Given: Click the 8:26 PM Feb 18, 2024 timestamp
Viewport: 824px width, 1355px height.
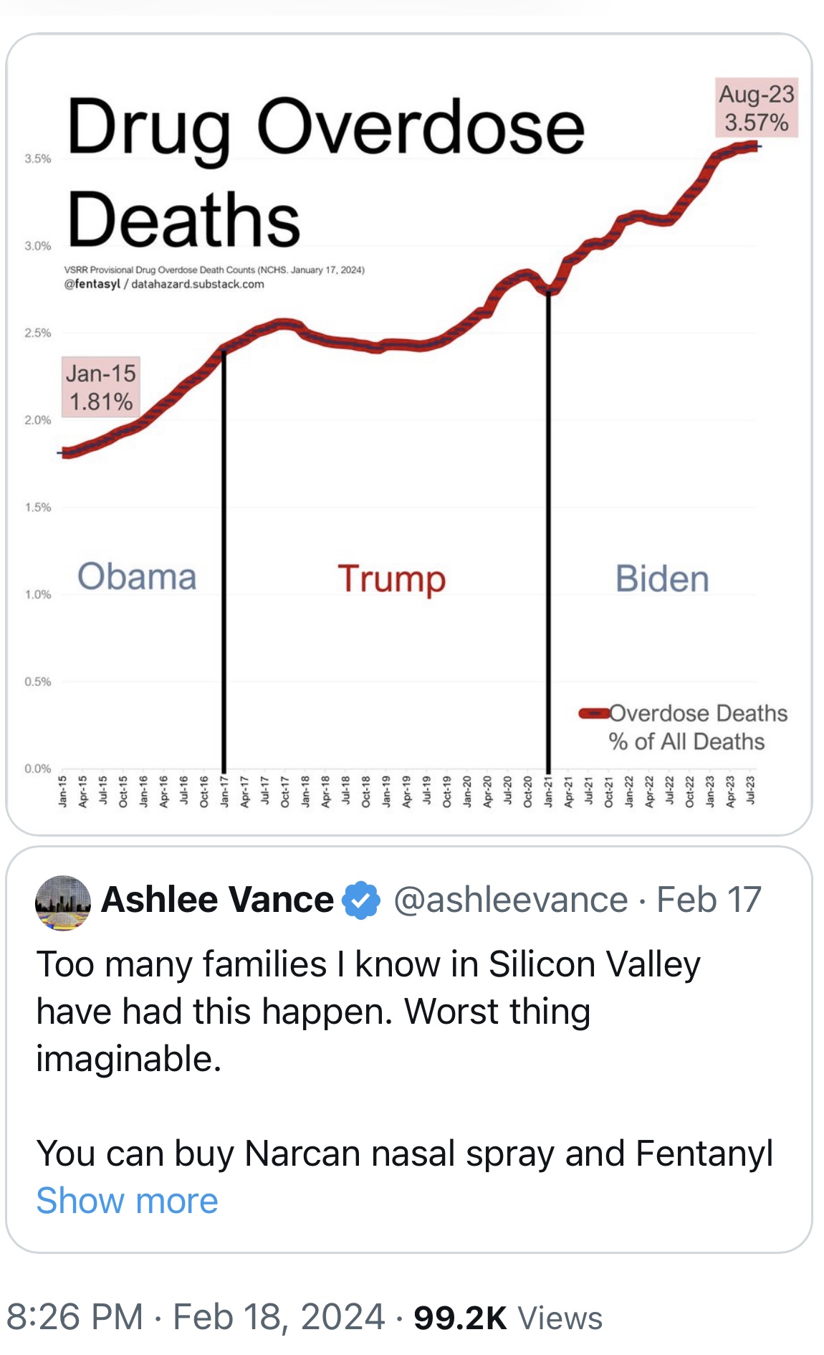Looking at the screenshot, I should (x=196, y=1318).
